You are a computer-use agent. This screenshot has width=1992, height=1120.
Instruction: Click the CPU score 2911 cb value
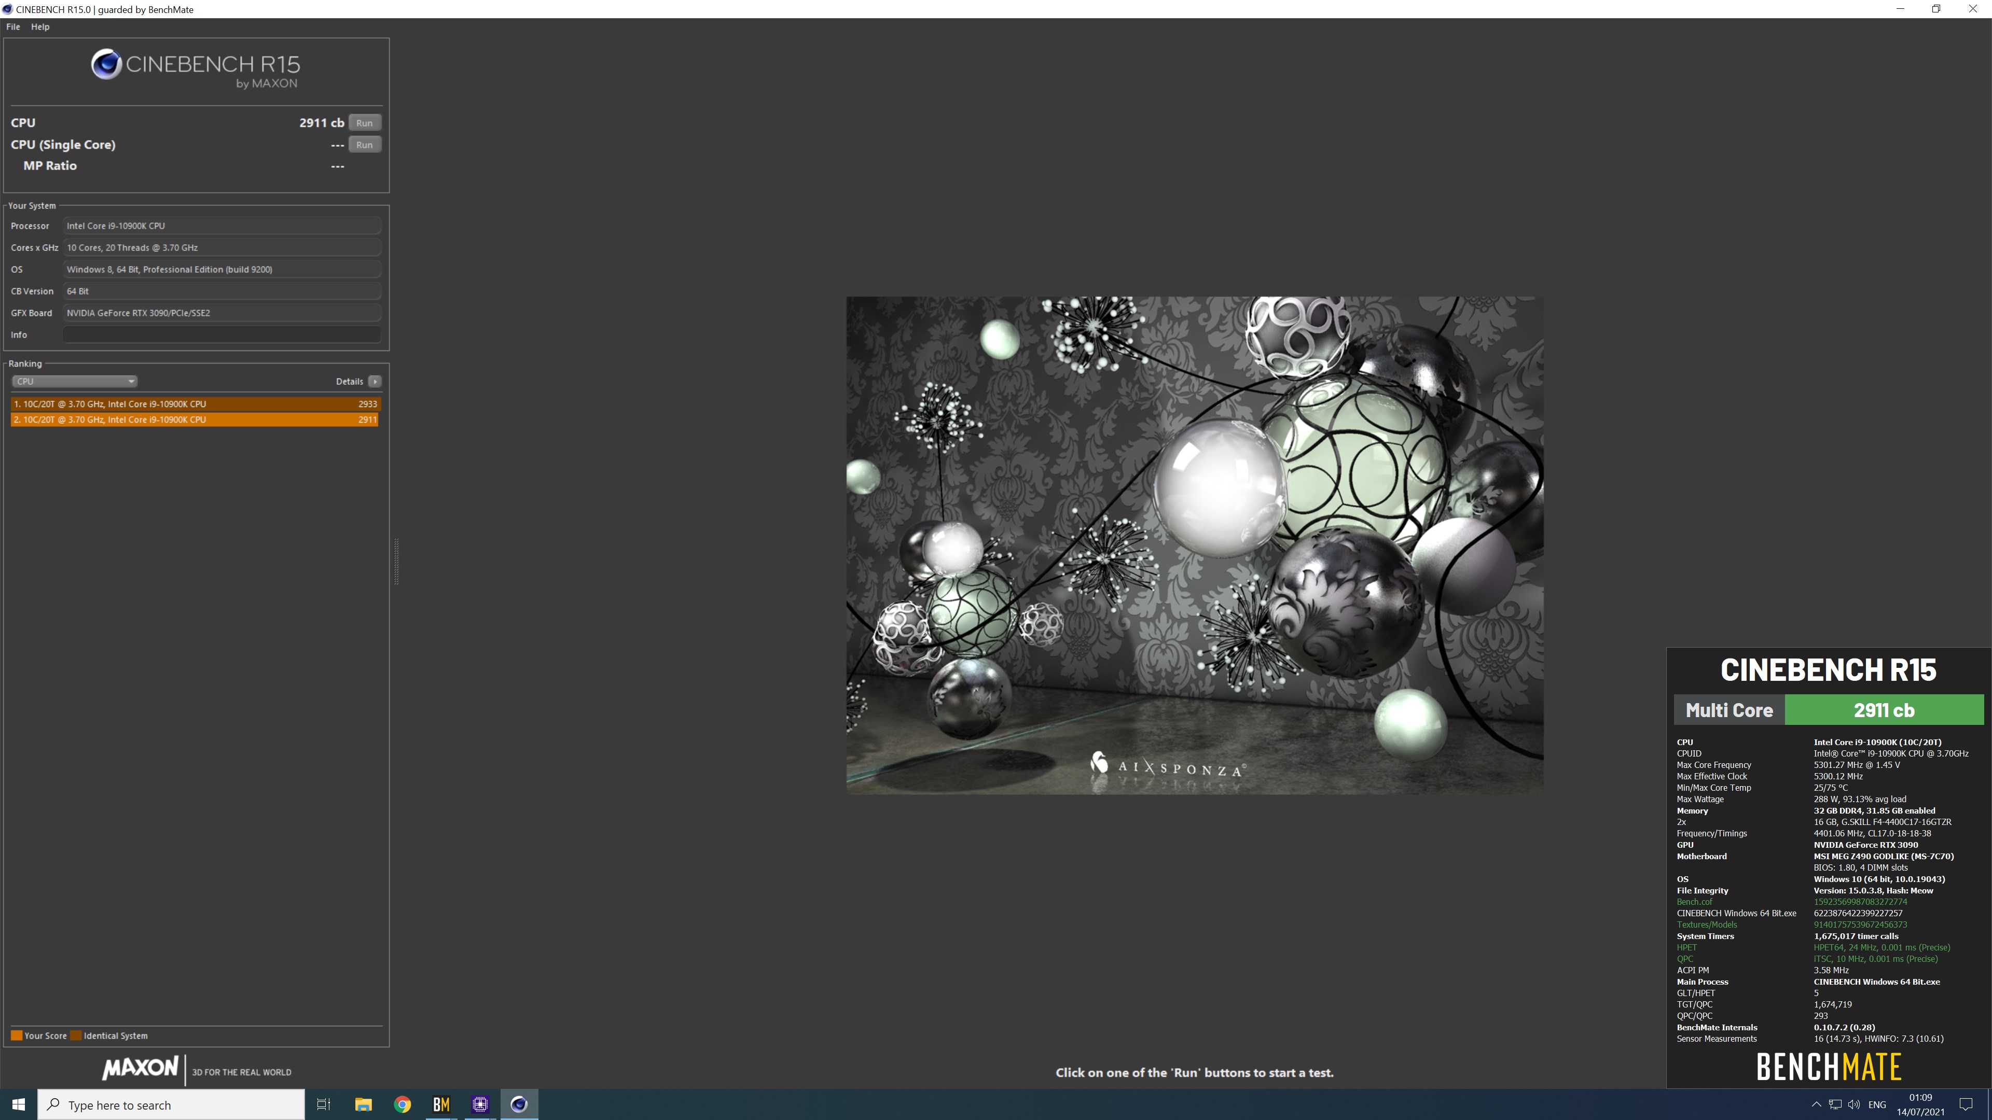coord(322,123)
